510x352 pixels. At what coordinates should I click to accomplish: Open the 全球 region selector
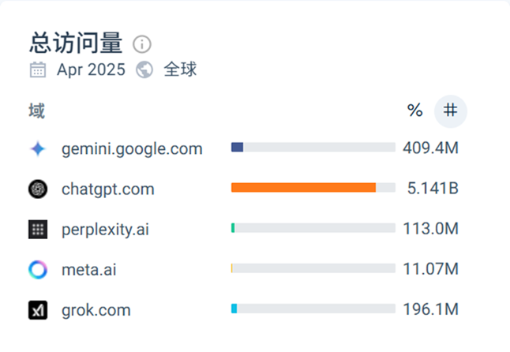pyautogui.click(x=180, y=70)
